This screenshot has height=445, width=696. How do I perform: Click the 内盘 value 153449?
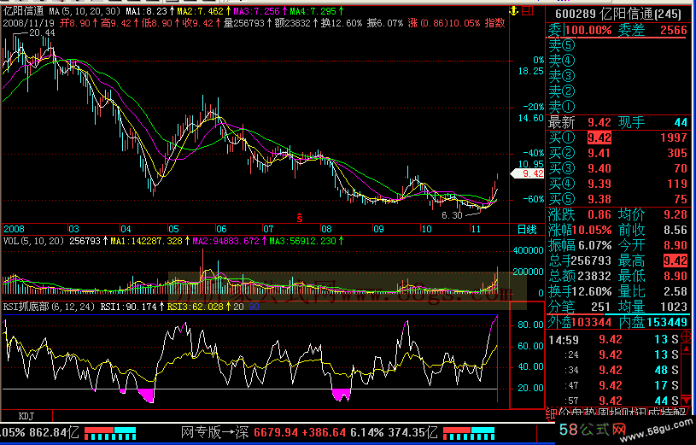(667, 322)
